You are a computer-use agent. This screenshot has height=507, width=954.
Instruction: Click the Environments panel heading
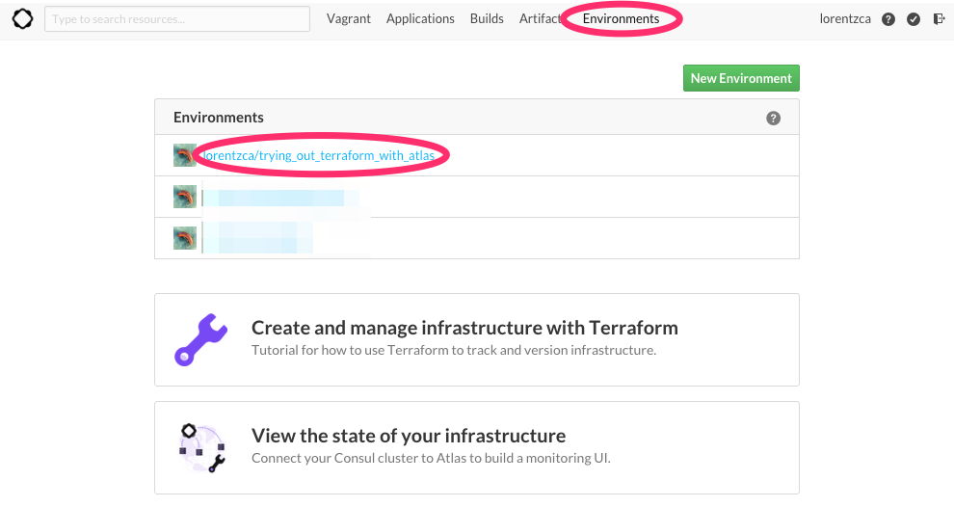(x=219, y=117)
